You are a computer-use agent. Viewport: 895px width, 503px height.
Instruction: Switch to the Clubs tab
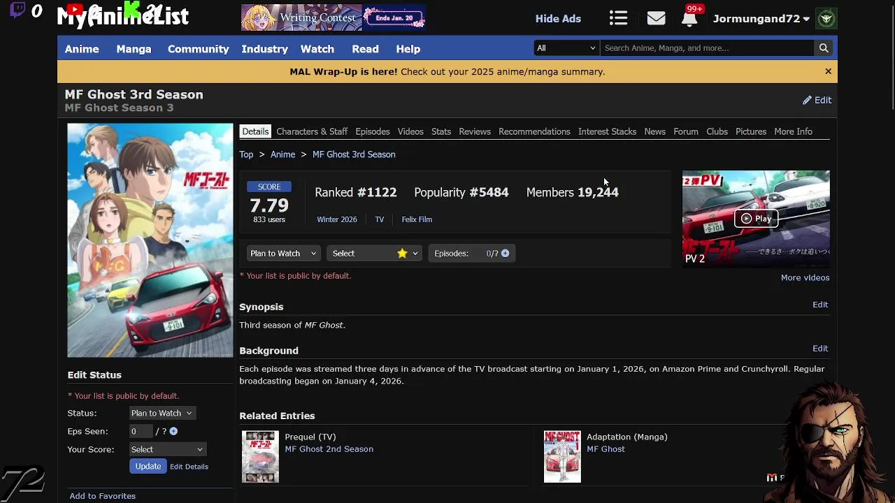[717, 131]
